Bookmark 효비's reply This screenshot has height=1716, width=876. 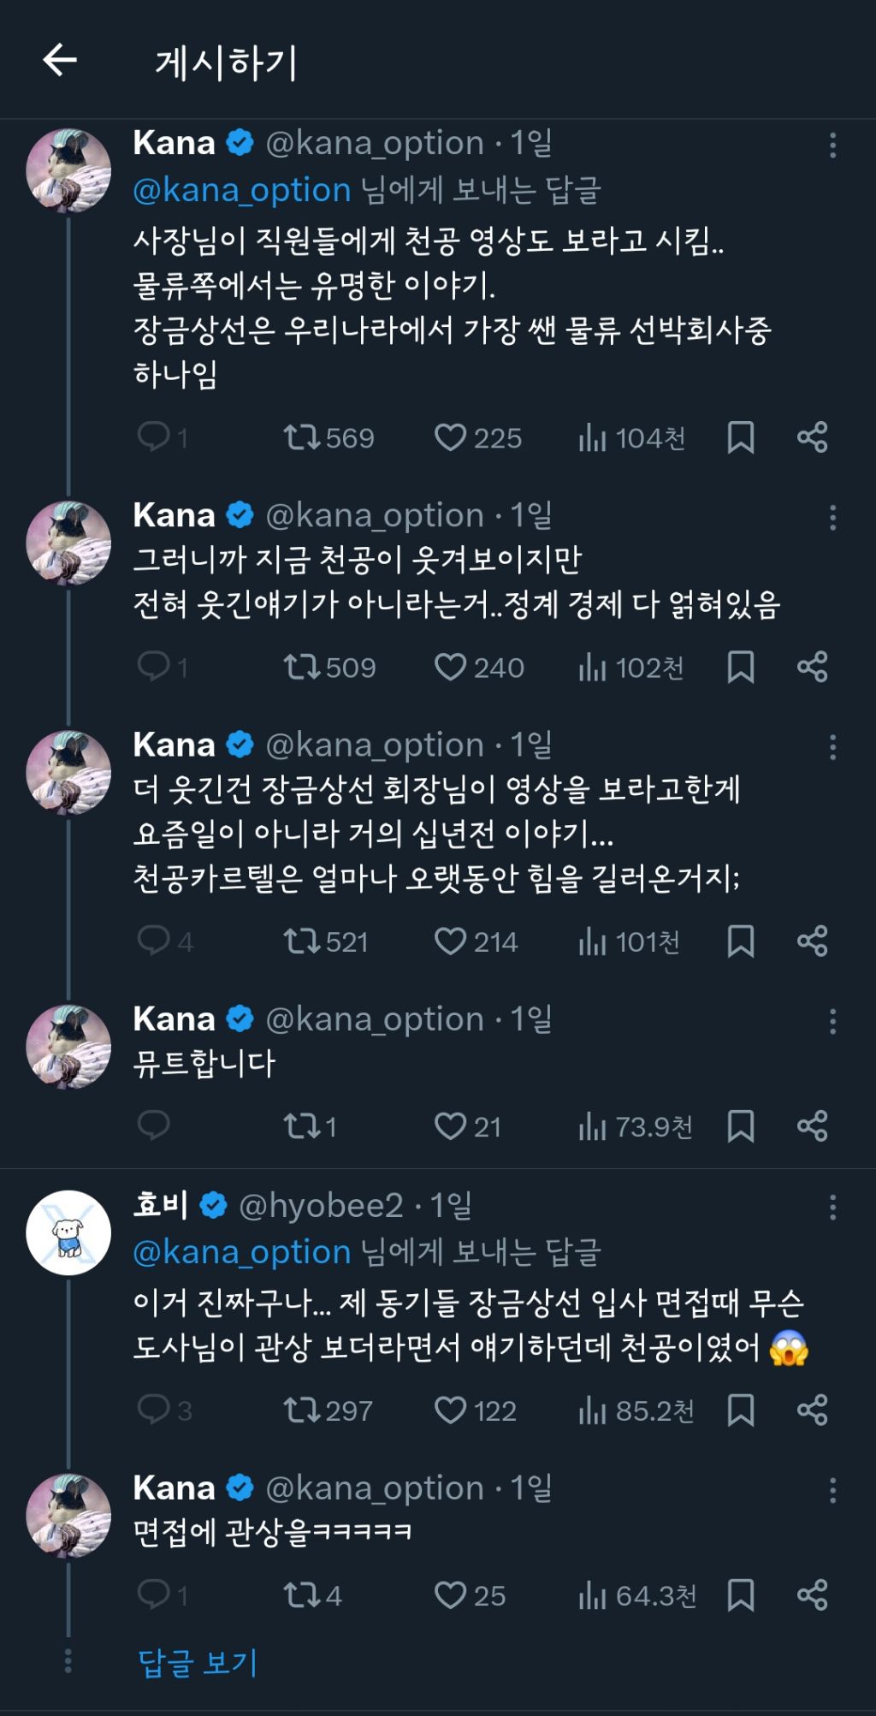click(740, 1410)
